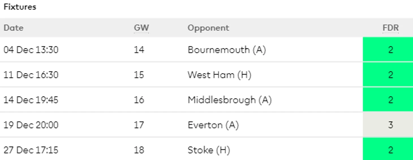Screen dimensions: 413x160
Task: Open the Middlesbrough (A) fixture
Action: click(x=206, y=100)
